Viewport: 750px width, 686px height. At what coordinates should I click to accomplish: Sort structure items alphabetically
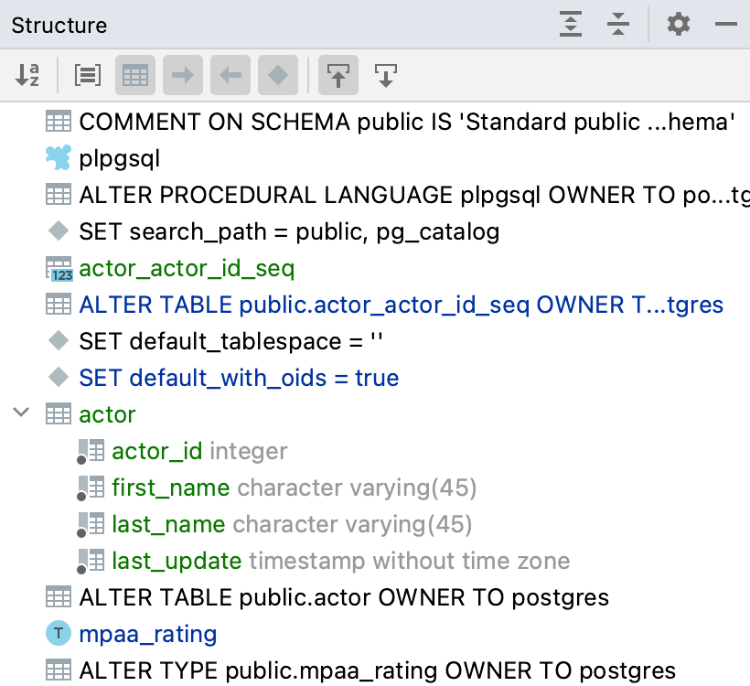click(27, 76)
